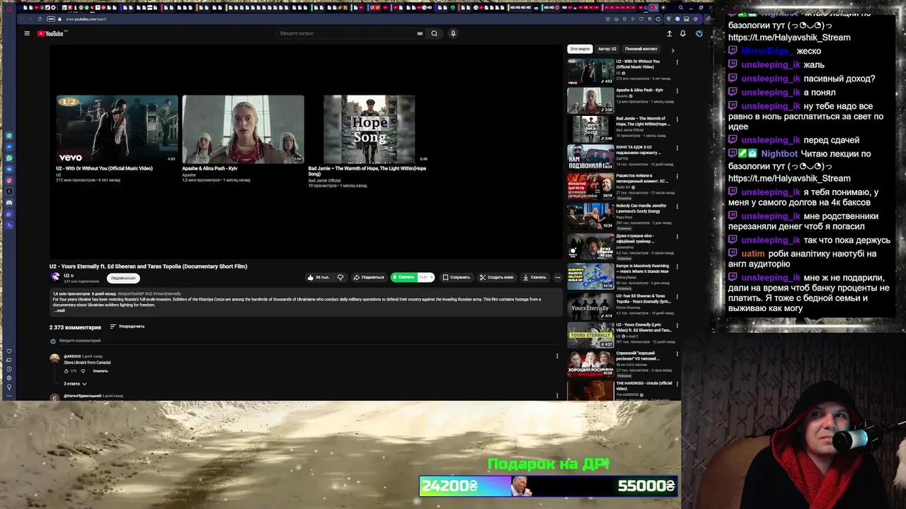Select the "Все видео" filter chip
This screenshot has width=906, height=509.
click(580, 49)
